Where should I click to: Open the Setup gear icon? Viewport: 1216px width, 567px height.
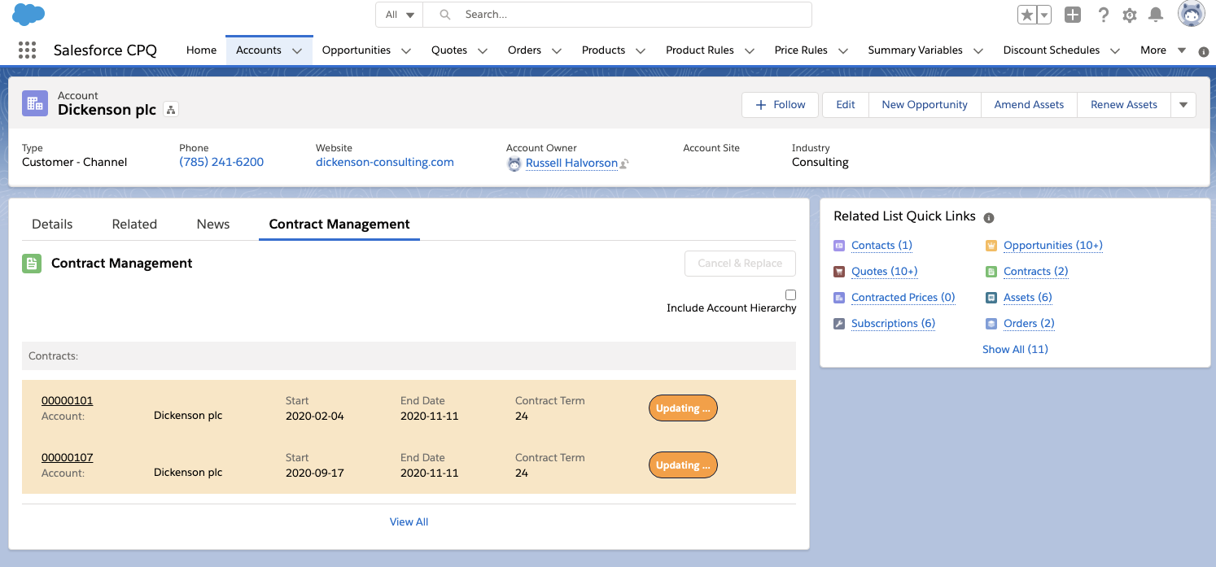[1129, 15]
